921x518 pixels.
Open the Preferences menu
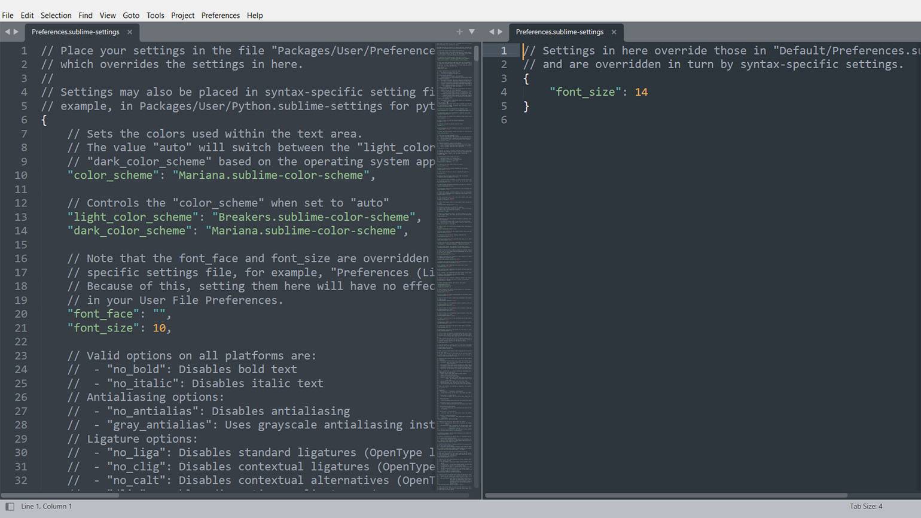220,16
